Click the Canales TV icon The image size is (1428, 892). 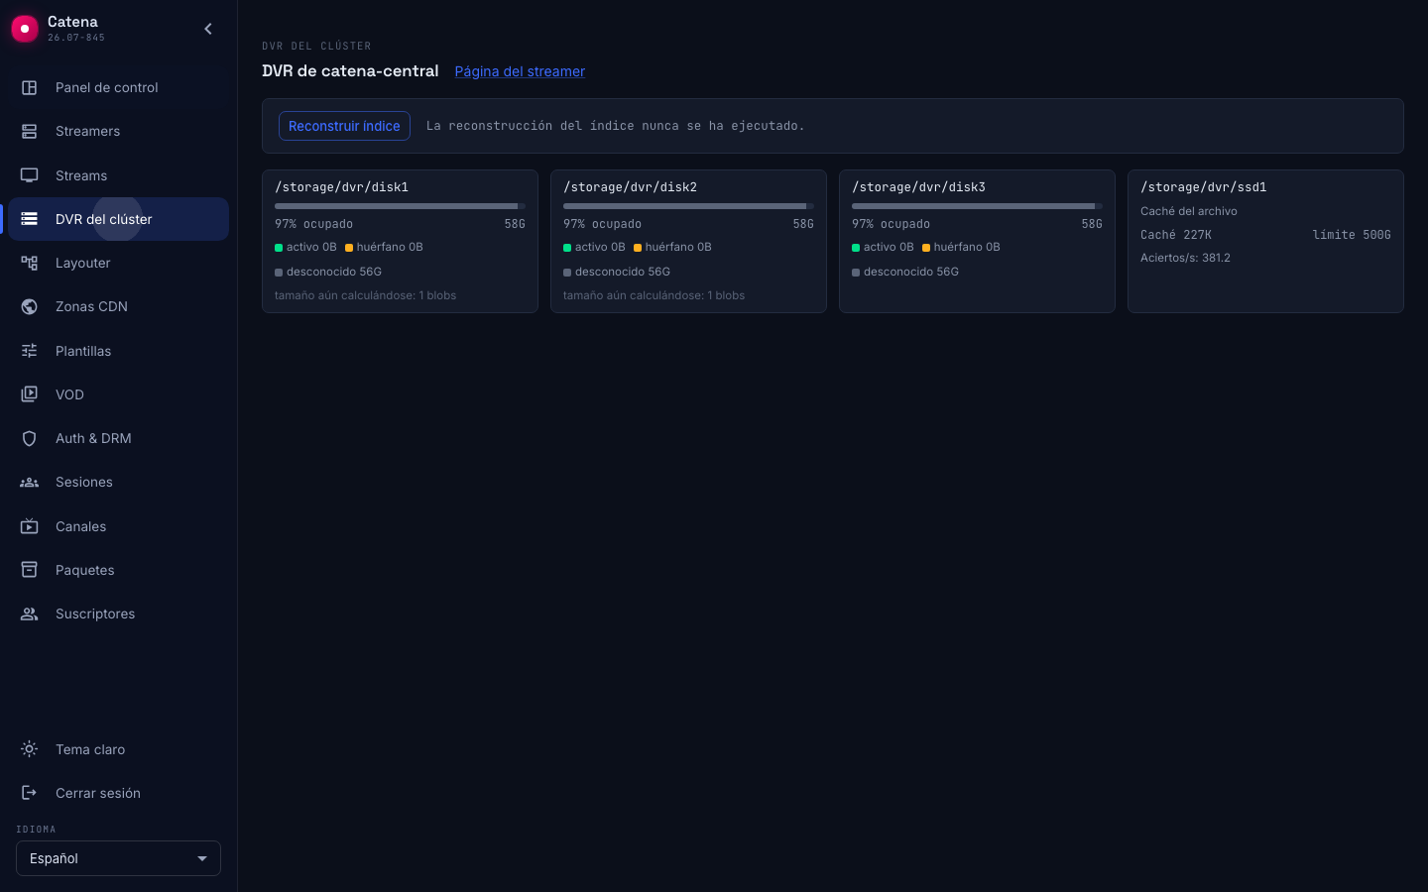point(30,526)
